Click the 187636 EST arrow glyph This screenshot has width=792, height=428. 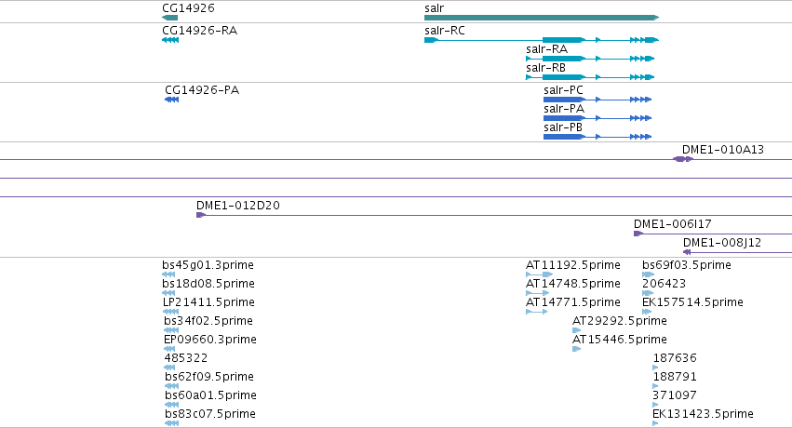coord(655,368)
